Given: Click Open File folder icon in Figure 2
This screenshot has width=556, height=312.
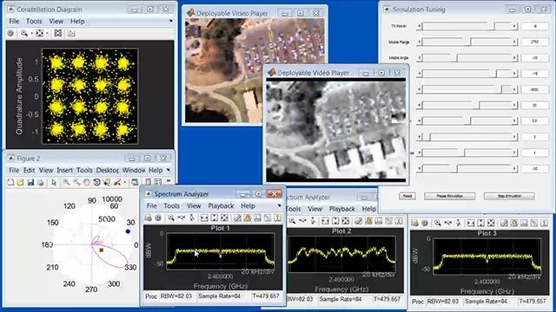Looking at the screenshot, I should click(x=20, y=182).
